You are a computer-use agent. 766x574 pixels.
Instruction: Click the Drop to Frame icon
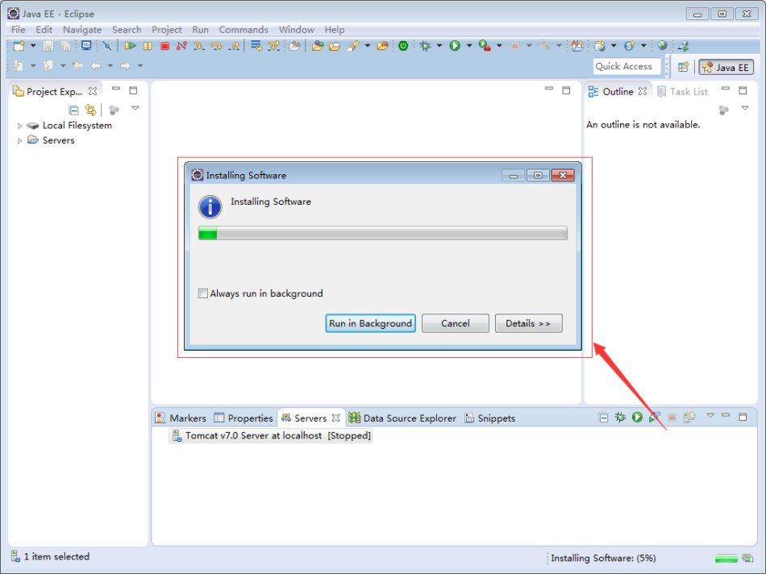[x=256, y=46]
